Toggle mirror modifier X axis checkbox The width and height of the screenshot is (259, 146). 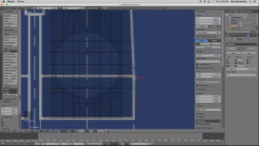coord(227,60)
